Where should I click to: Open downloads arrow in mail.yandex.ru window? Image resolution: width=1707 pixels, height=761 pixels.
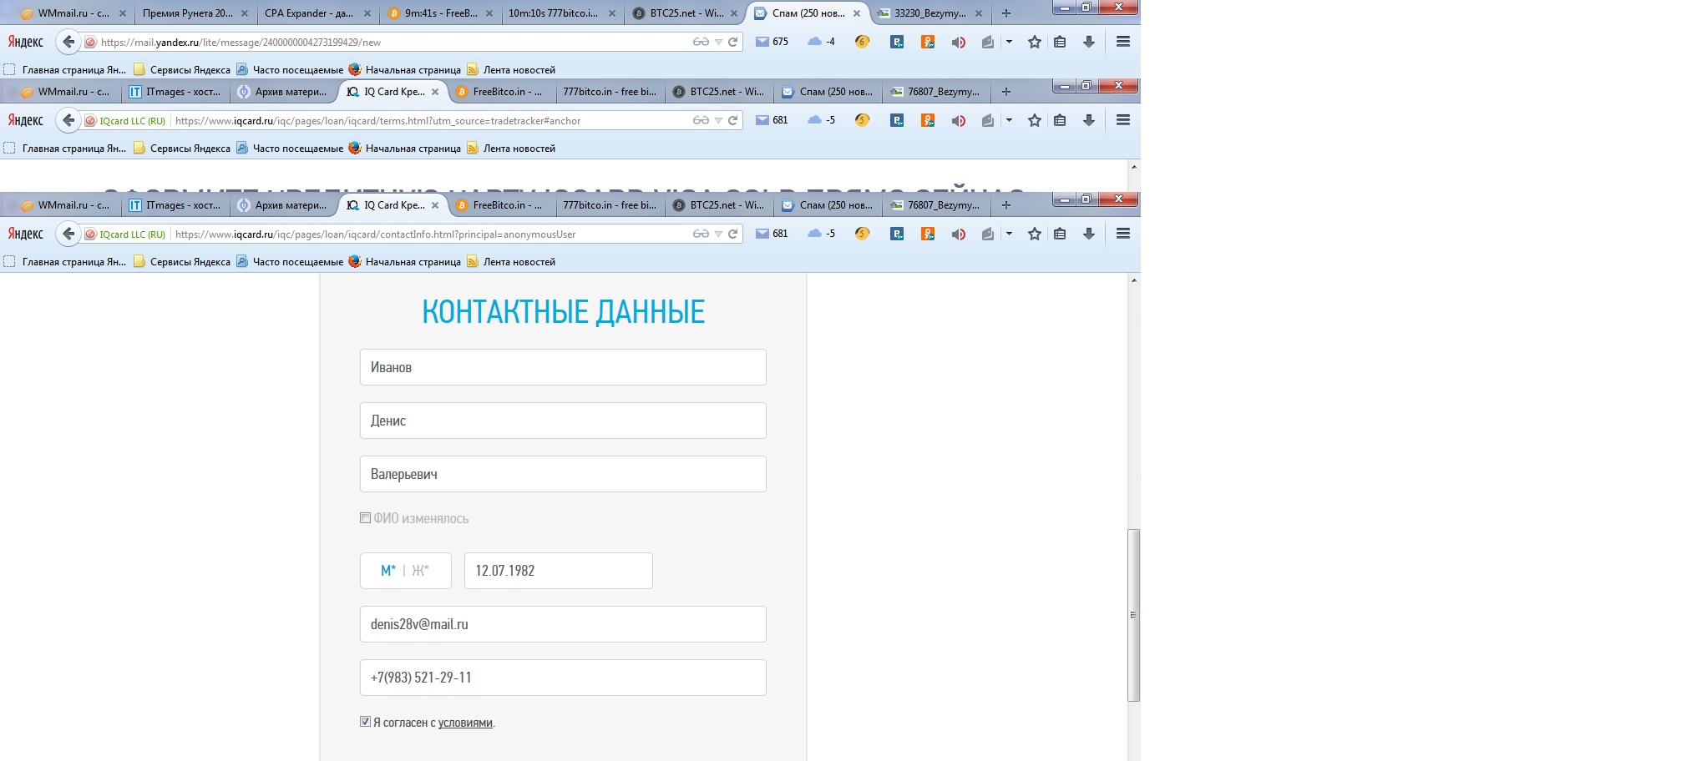[x=1089, y=42]
